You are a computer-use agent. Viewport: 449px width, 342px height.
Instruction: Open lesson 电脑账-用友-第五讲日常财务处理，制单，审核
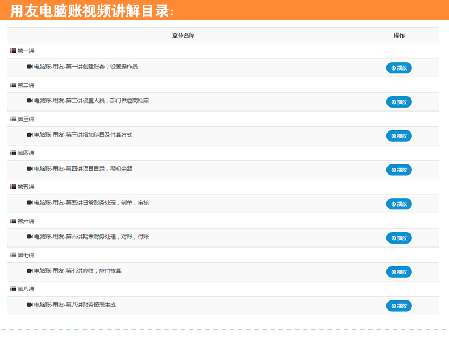click(x=92, y=203)
